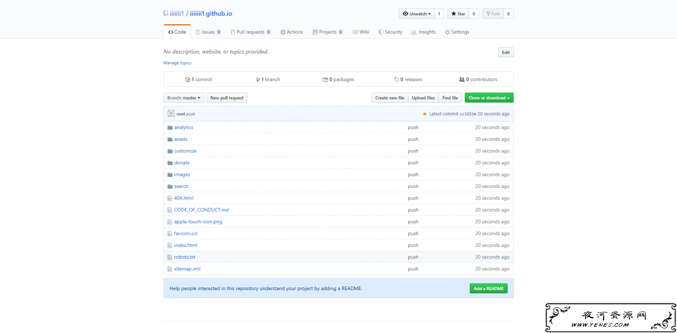Click the New pull request button

click(x=227, y=98)
